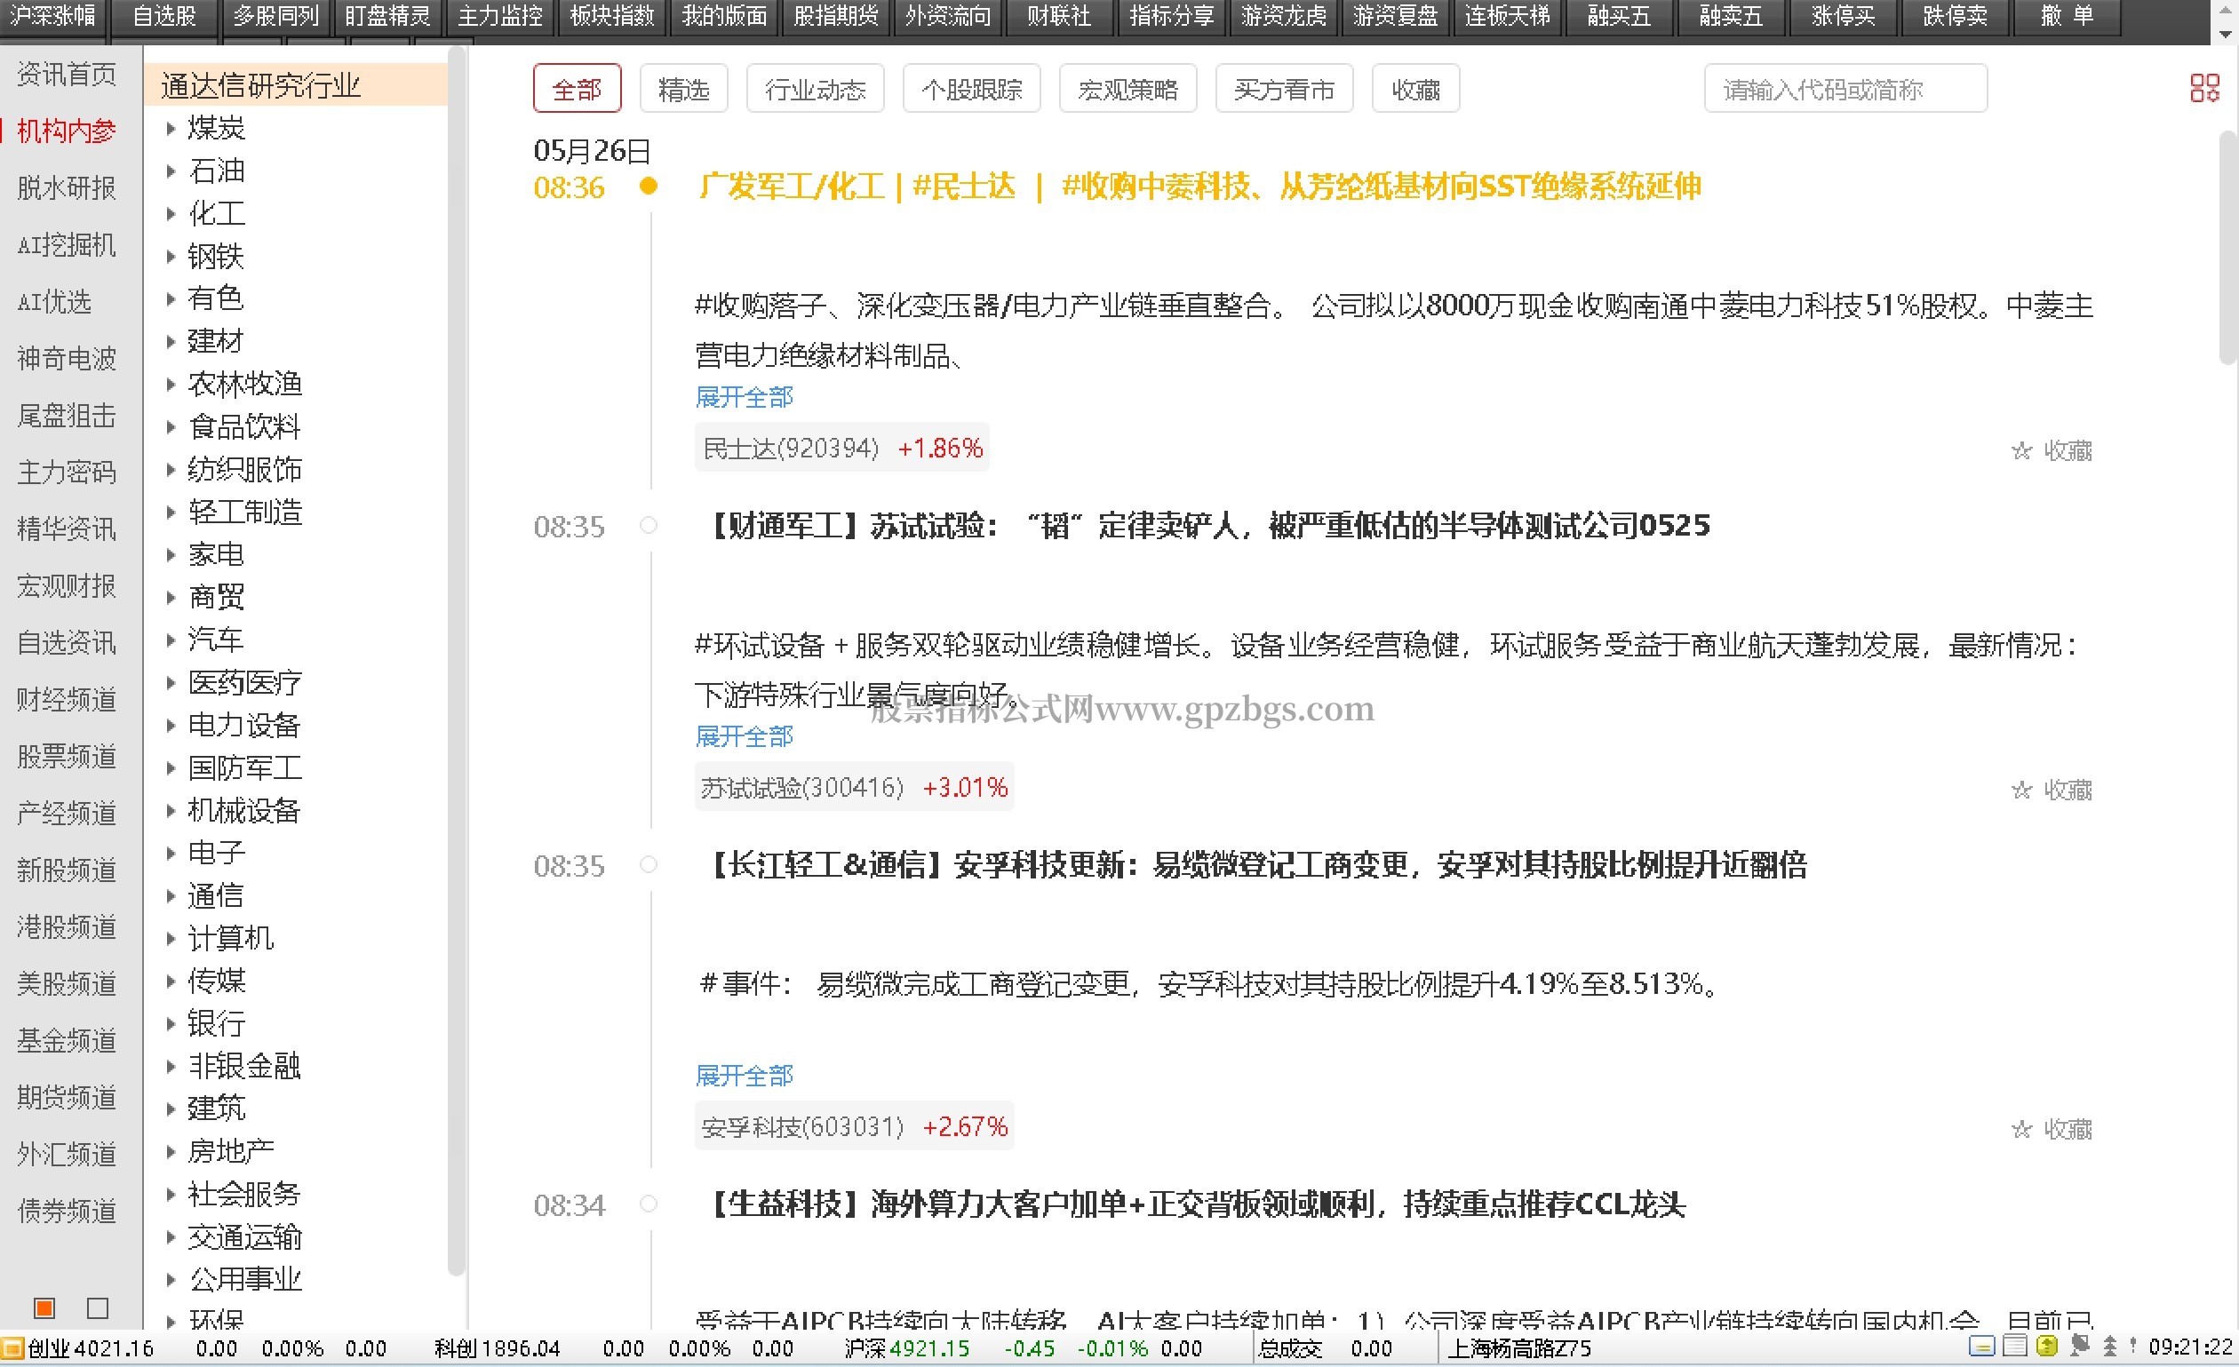This screenshot has width=2239, height=1367.
Task: Click the yellow upload icon in status bar
Action: 2047,1345
